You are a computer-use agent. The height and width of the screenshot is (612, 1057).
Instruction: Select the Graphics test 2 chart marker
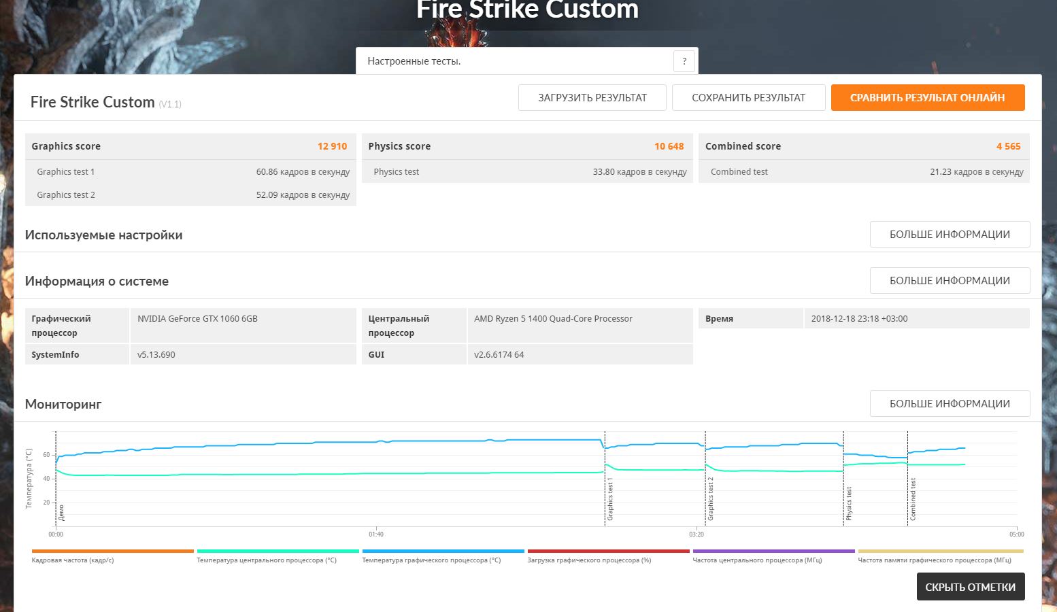[711, 500]
